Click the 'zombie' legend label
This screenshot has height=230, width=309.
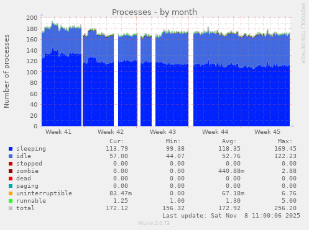click(x=27, y=171)
